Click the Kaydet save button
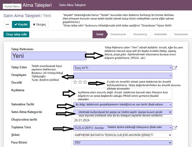 (x=21, y=25)
